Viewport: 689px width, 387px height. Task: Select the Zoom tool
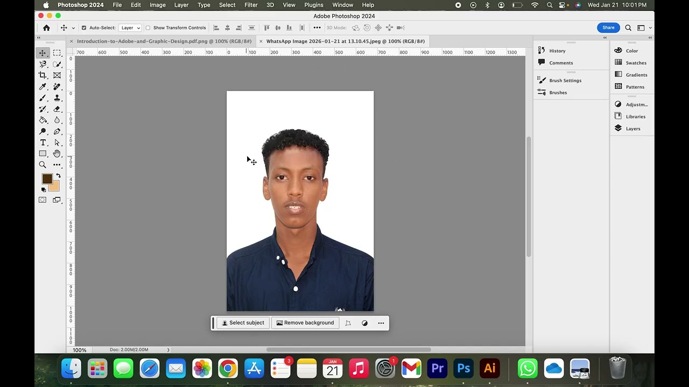click(43, 165)
